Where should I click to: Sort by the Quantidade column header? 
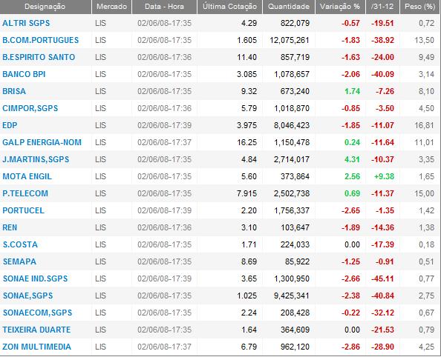pos(289,7)
